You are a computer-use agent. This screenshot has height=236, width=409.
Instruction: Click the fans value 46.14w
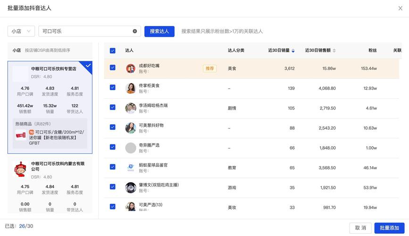point(370,168)
